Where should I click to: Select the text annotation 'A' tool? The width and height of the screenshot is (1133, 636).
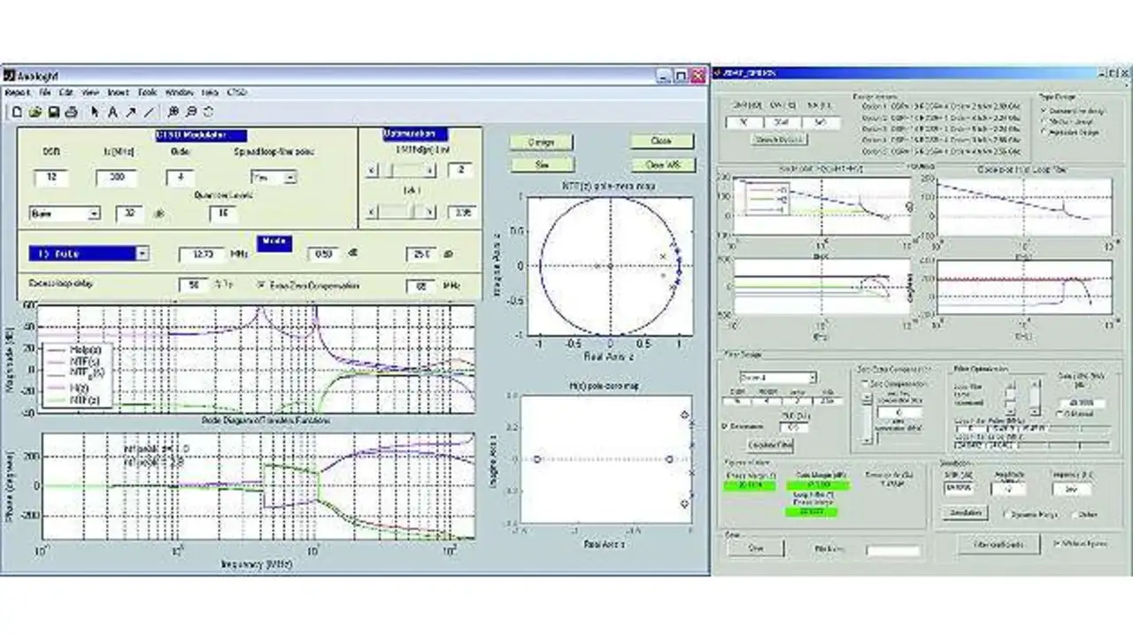coord(112,111)
